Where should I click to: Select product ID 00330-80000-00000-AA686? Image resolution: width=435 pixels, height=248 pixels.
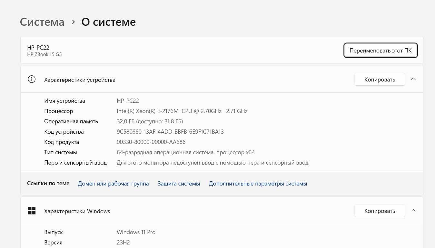click(x=151, y=142)
